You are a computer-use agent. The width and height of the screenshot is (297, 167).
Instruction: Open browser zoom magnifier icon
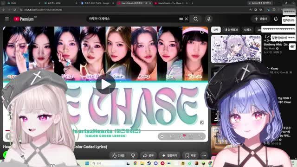(x=251, y=10)
